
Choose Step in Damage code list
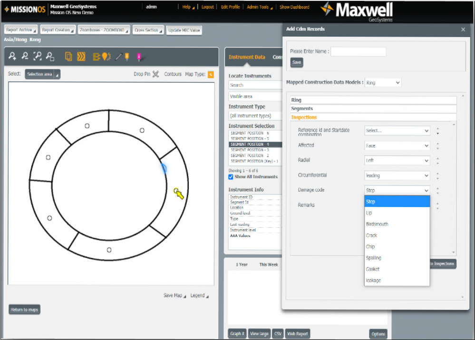(x=397, y=201)
